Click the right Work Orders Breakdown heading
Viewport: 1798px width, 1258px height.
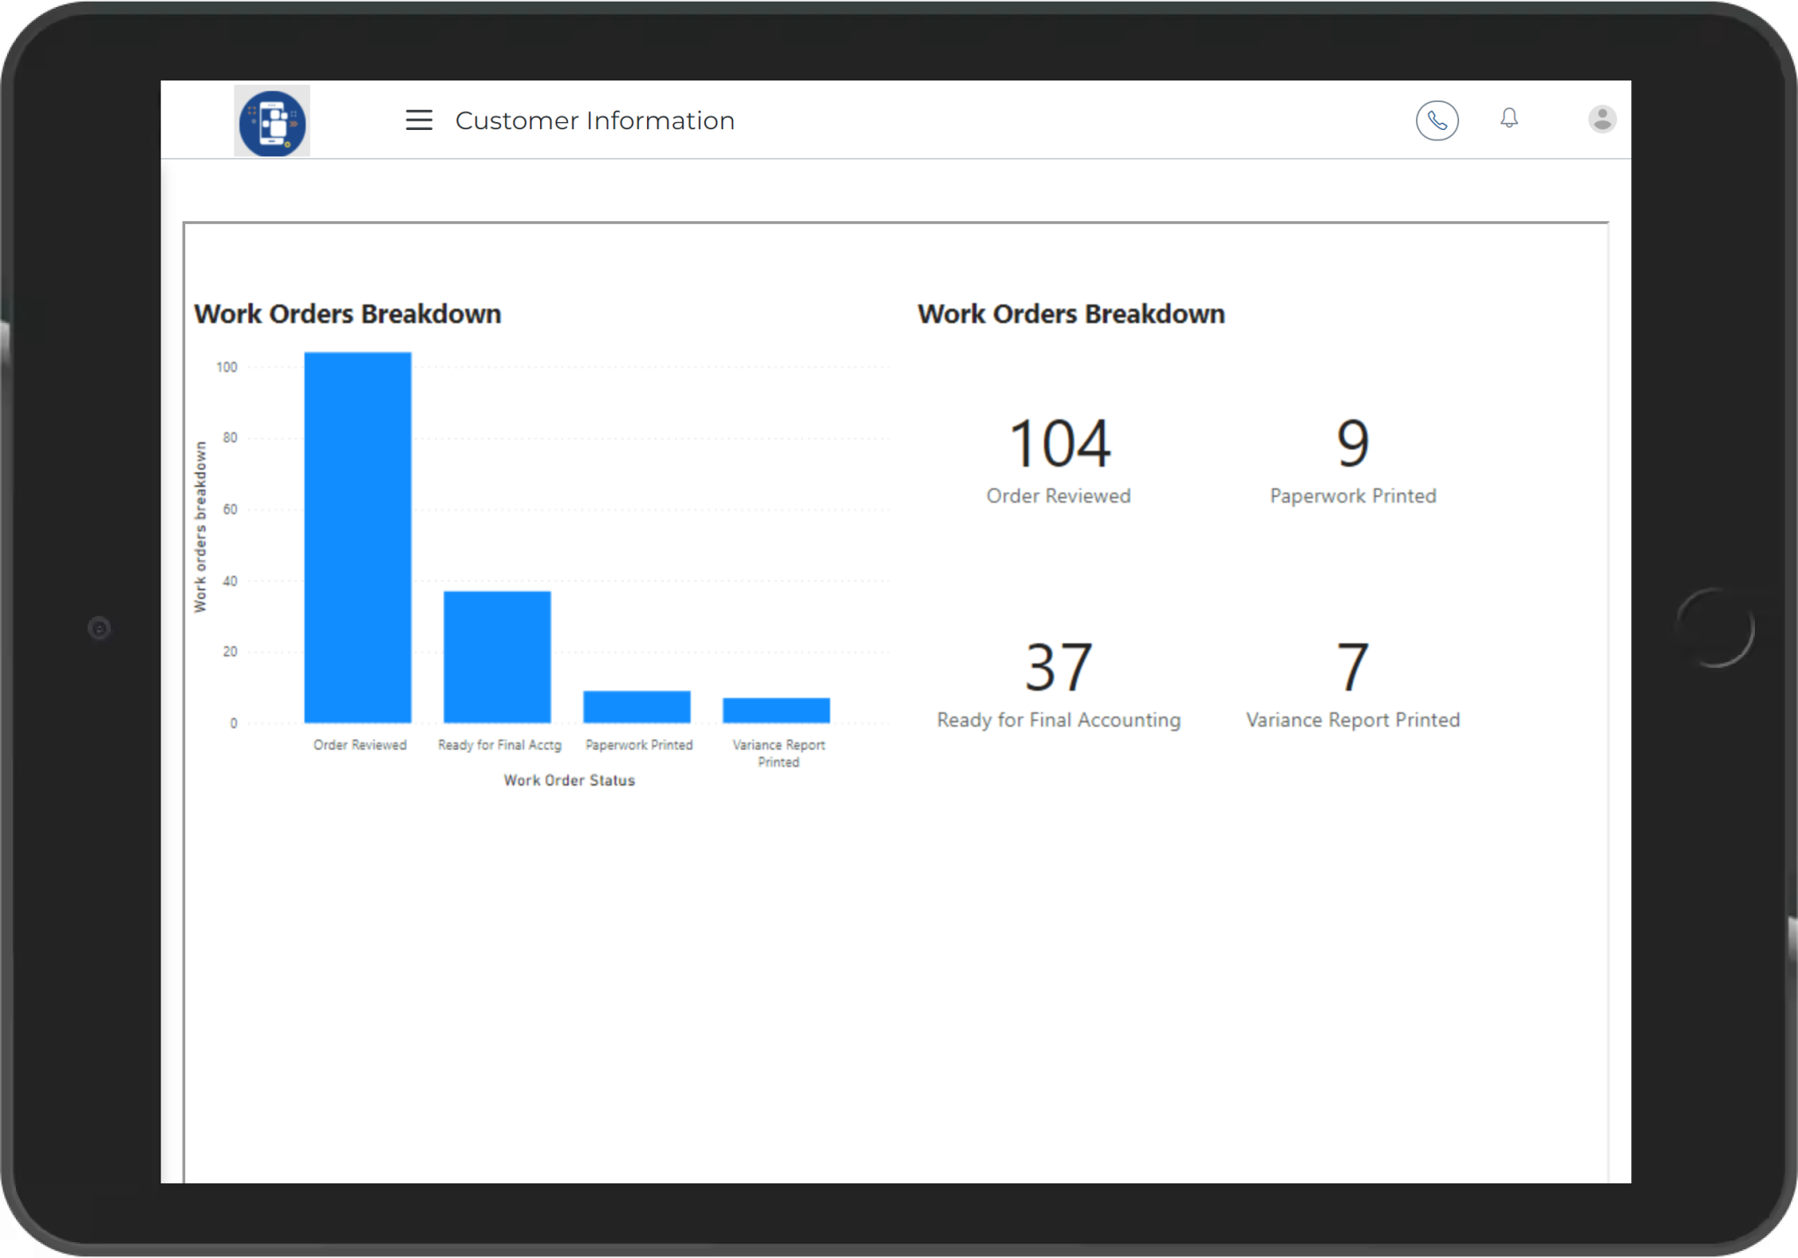click(x=1071, y=313)
